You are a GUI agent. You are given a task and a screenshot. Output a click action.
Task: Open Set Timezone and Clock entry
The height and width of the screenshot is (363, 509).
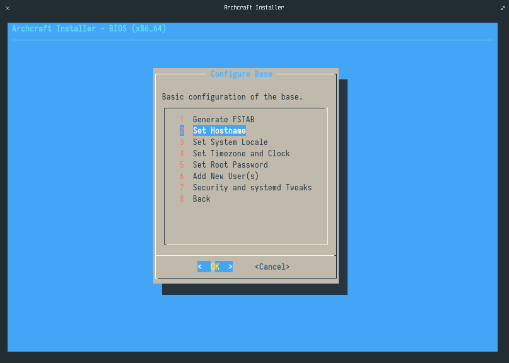point(235,153)
